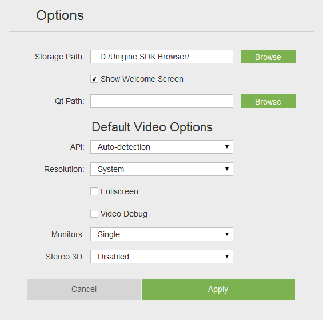Image resolution: width=323 pixels, height=320 pixels.
Task: Enable the Video Debug checkbox
Action: (x=94, y=214)
